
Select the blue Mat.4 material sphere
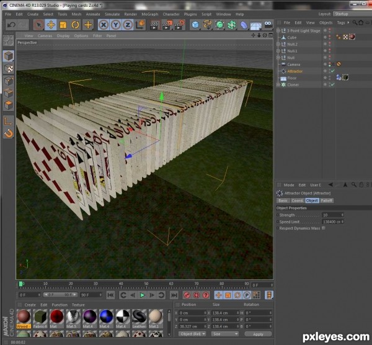(106, 319)
